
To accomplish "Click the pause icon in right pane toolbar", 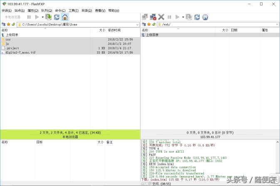I will 169,17.
